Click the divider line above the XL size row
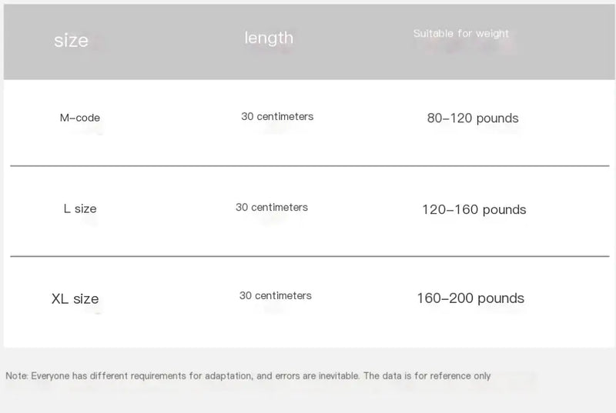 [308, 256]
